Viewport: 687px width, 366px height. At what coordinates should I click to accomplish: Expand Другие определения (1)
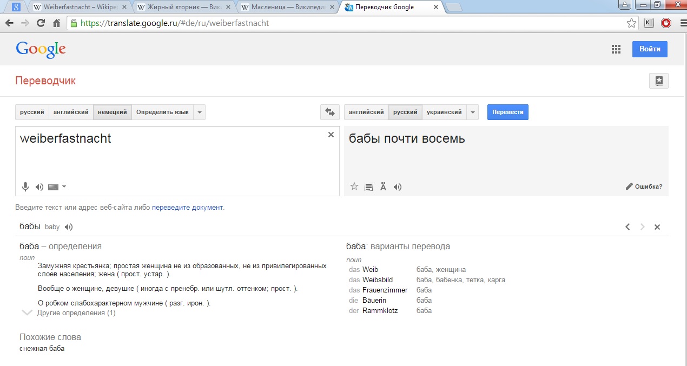(x=76, y=312)
